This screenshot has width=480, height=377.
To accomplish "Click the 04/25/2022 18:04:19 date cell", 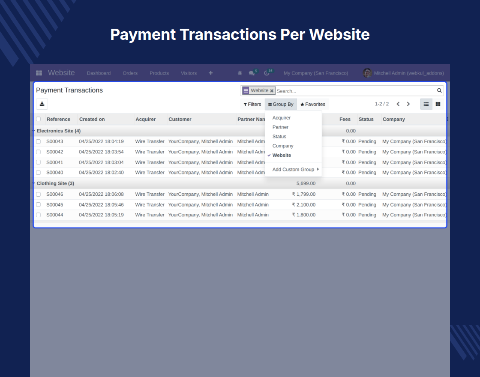I will [x=101, y=141].
